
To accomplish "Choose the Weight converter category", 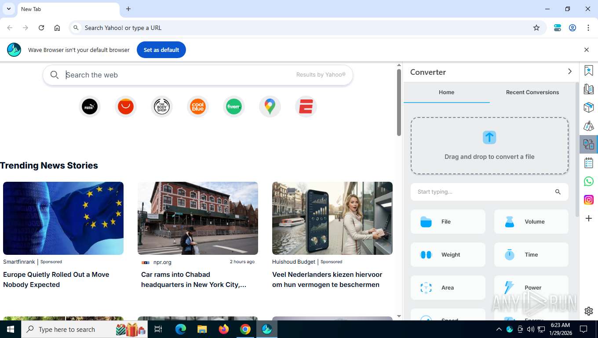I will pos(448,255).
